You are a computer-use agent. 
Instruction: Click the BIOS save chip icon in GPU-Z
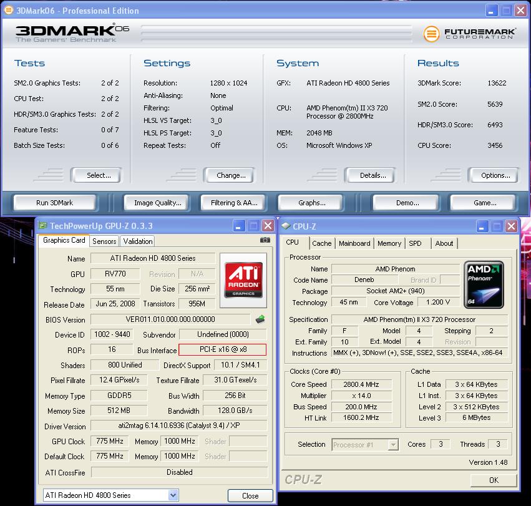(x=260, y=319)
